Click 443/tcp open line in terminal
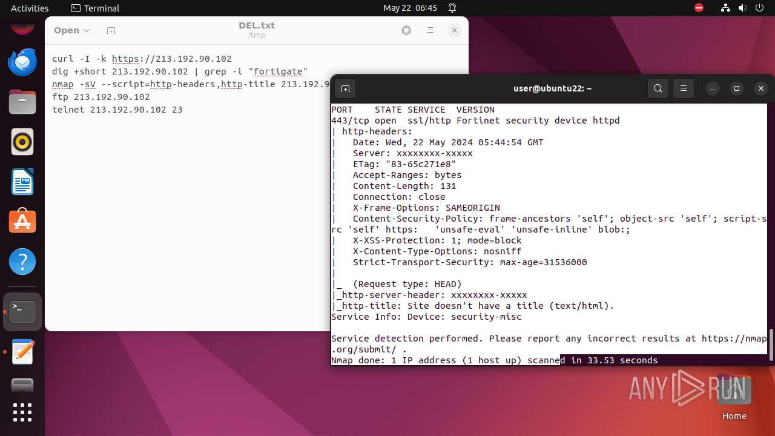 pyautogui.click(x=475, y=121)
